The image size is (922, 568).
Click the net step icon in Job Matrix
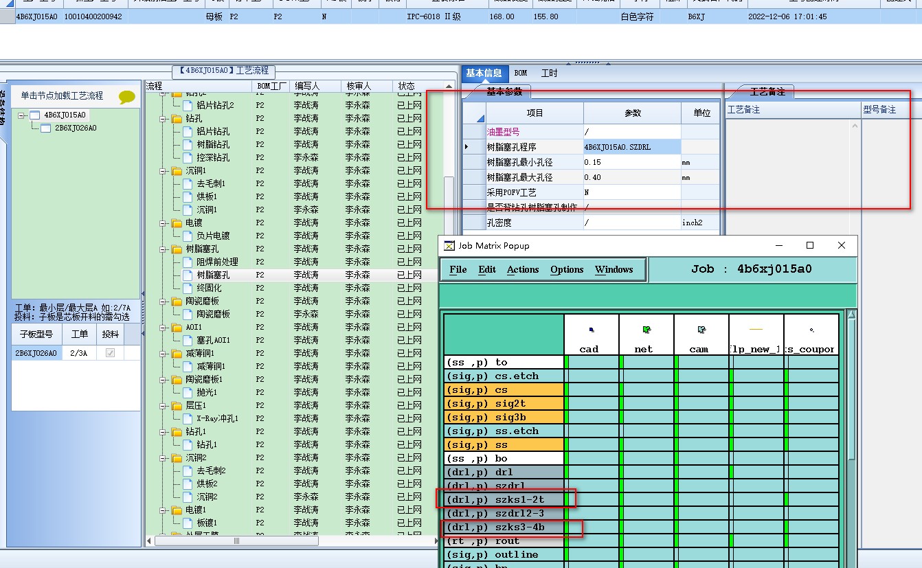click(646, 330)
